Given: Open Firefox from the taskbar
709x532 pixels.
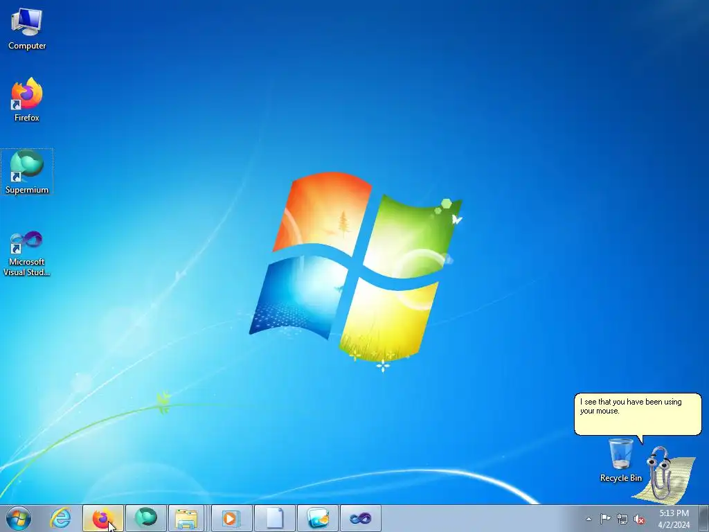Looking at the screenshot, I should click(103, 518).
